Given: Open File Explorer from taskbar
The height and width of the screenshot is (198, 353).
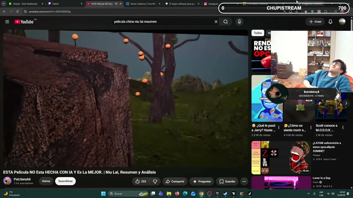Looking at the screenshot, I should 169,194.
